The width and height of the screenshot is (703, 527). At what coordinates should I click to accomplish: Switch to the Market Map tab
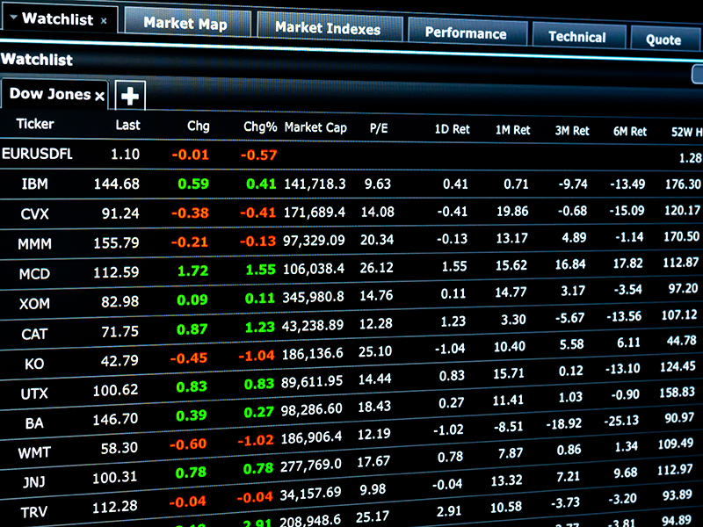186,23
